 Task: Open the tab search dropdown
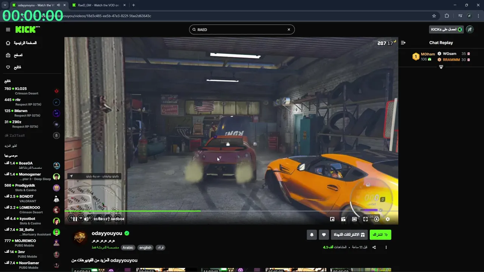[x=5, y=5]
